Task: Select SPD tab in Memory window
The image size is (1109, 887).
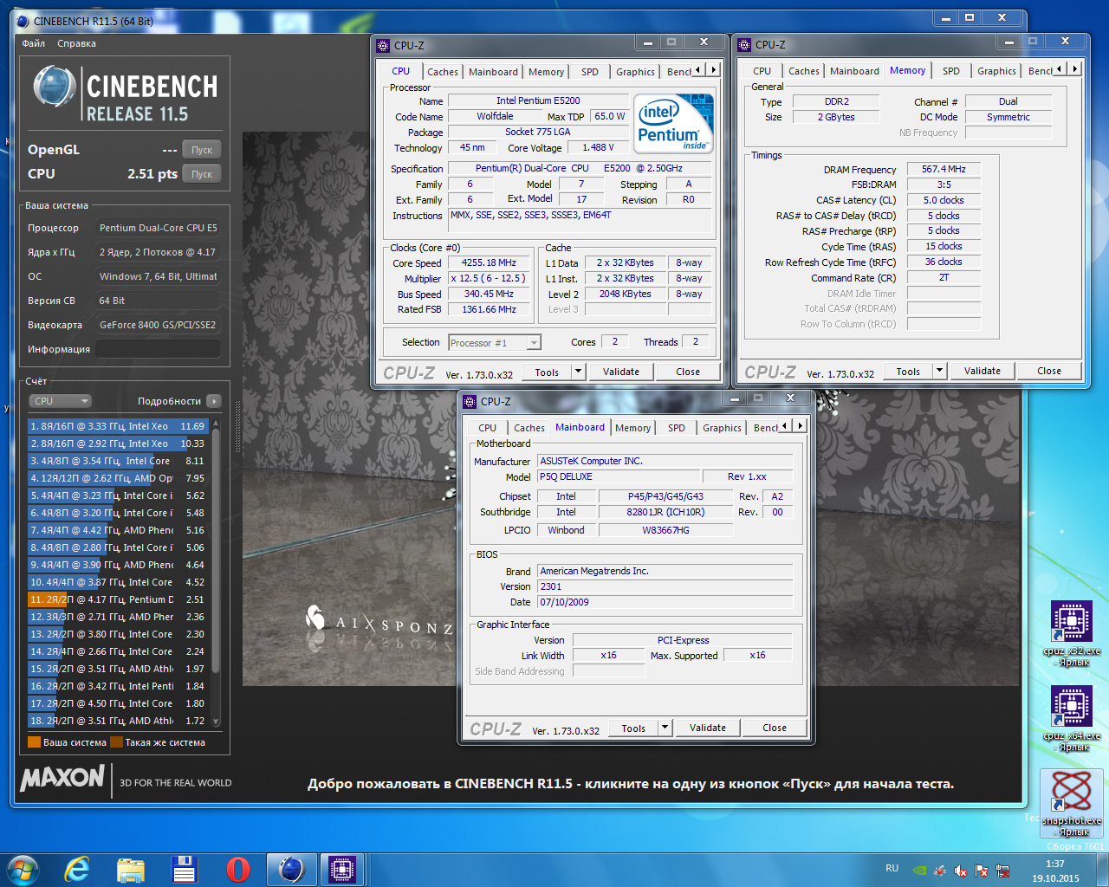Action: [x=951, y=71]
